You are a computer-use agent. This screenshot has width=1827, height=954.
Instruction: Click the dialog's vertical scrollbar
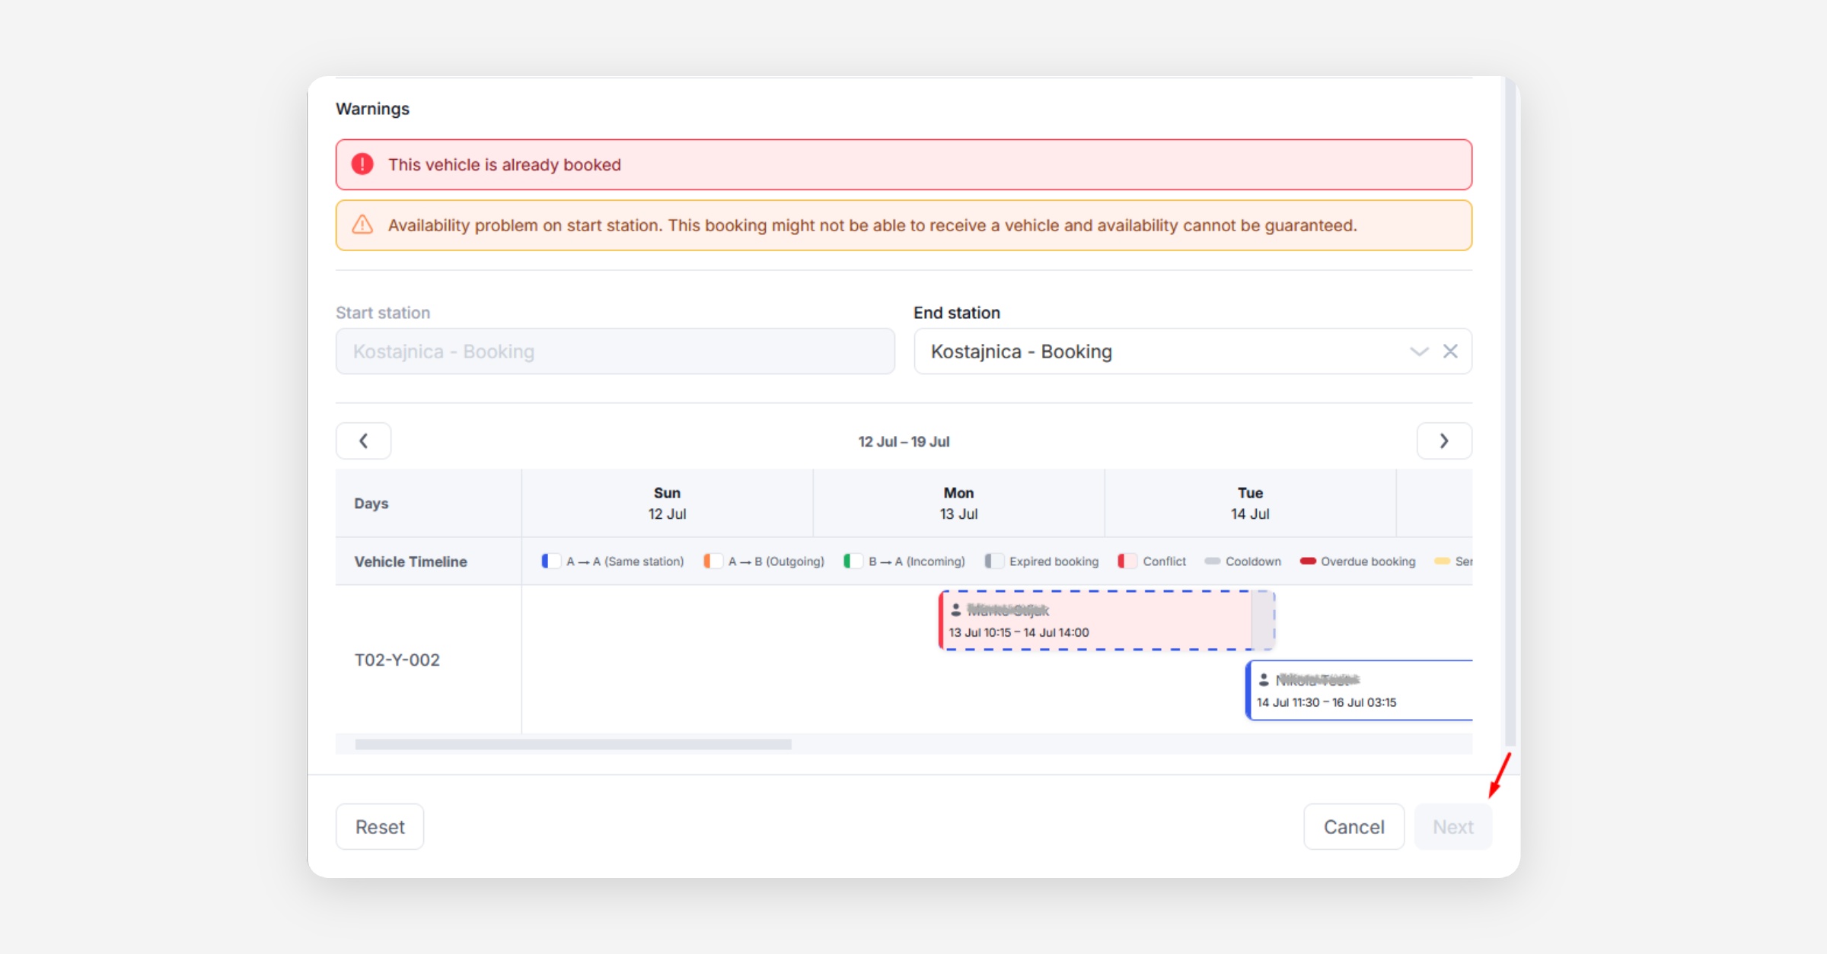[1510, 411]
